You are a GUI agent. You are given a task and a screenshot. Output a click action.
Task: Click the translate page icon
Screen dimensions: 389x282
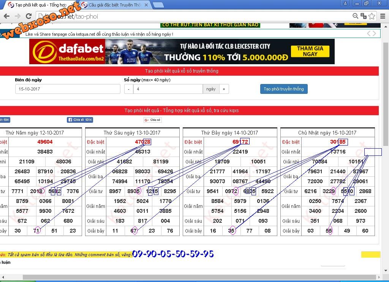[364, 16]
